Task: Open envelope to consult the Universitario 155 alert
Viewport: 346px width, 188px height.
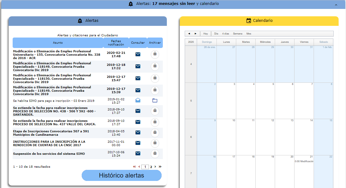Action: [138, 54]
